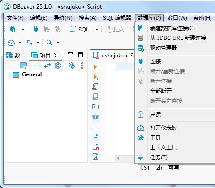215x188 pixels.
Task: Click the collapse all icon in project panel
Action: pyautogui.click(x=37, y=66)
